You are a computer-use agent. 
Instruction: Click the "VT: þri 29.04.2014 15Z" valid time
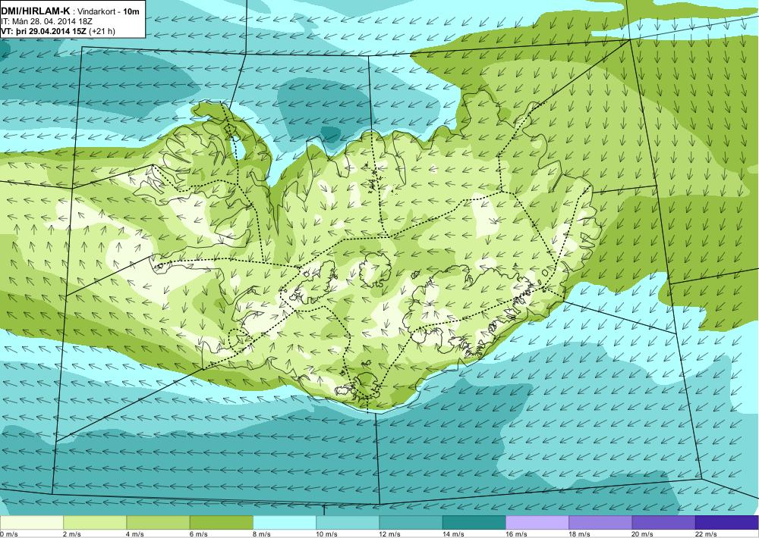[x=43, y=31]
